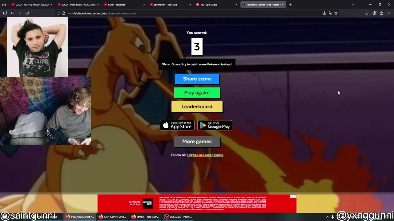
Task: Show hidden system tray icons
Action: [328, 217]
